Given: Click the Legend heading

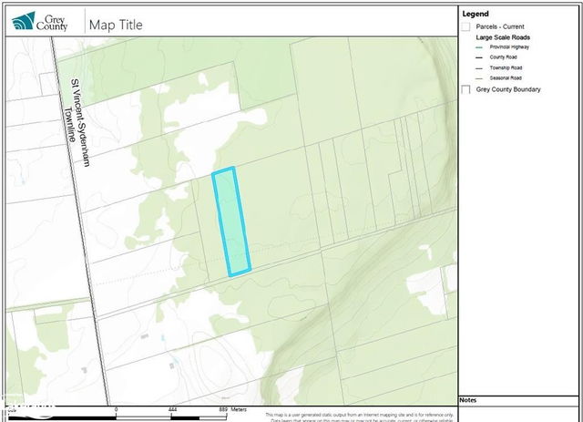Looking at the screenshot, I should pyautogui.click(x=476, y=14).
